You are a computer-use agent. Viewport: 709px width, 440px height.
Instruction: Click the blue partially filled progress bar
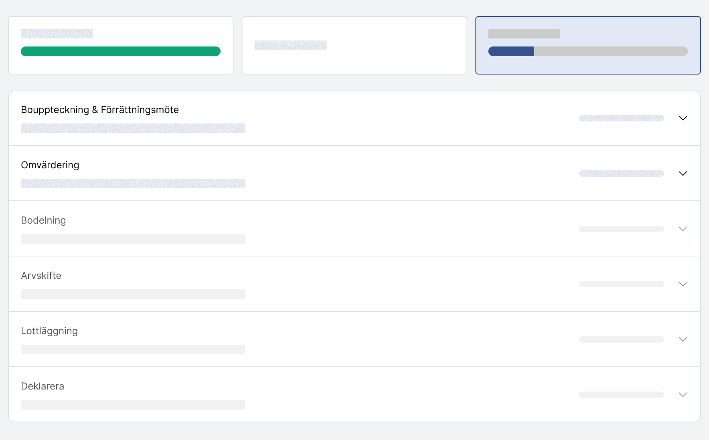point(588,51)
